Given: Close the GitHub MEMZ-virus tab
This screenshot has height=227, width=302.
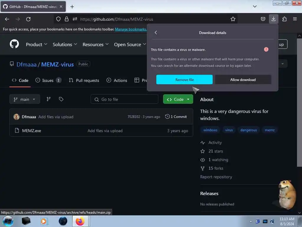Looking at the screenshot, I should pos(61,7).
